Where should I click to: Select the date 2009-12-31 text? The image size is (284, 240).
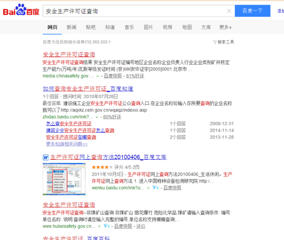[222, 124]
